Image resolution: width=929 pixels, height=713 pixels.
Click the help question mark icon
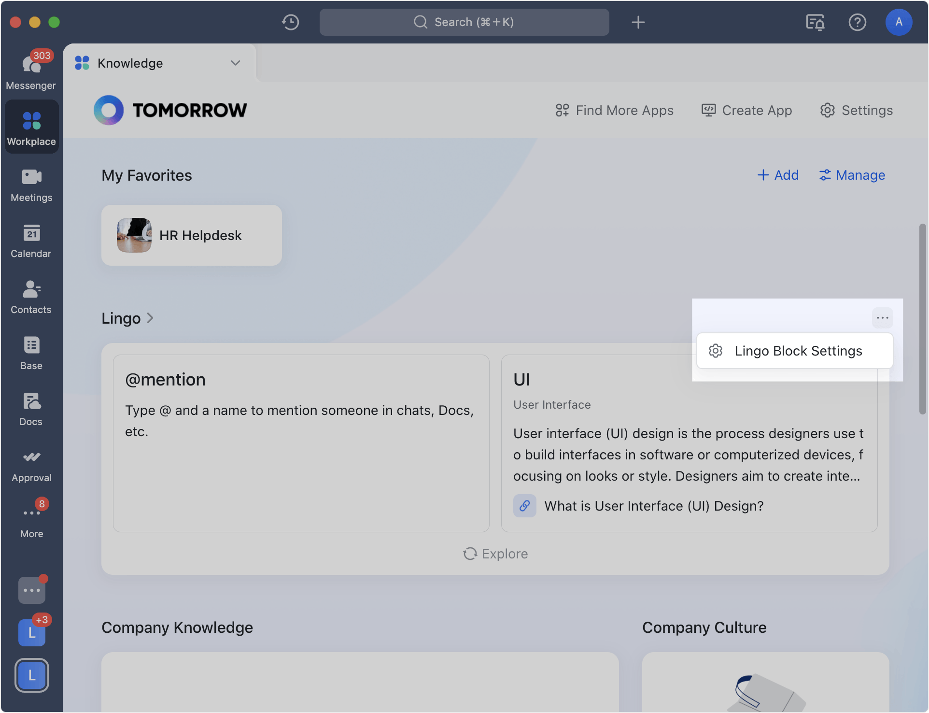click(x=857, y=22)
